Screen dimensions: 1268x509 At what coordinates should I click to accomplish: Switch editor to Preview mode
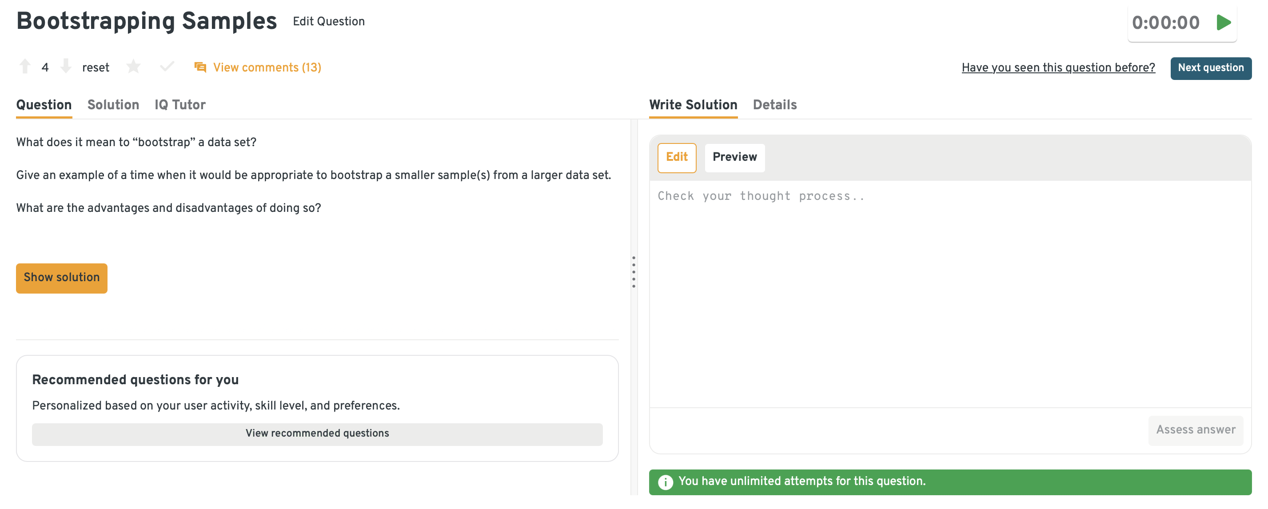734,157
